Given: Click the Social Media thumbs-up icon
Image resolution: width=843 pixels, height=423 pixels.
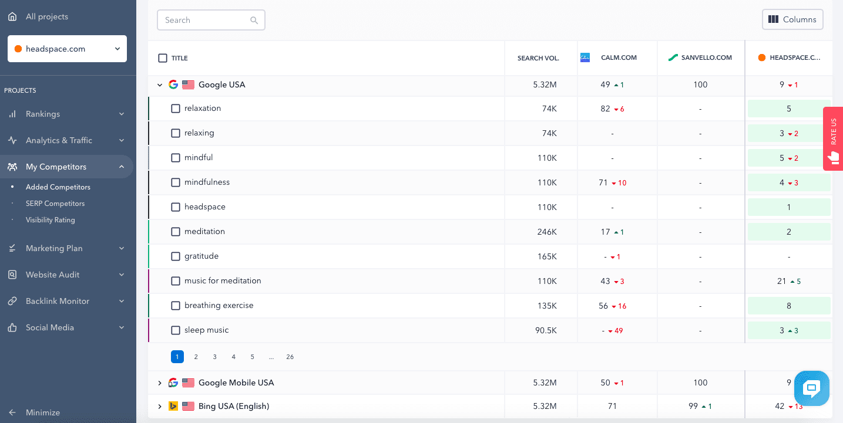Looking at the screenshot, I should (12, 327).
